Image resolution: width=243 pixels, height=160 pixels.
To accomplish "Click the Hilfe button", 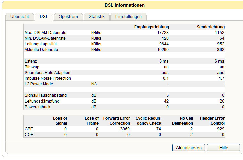I will tap(223, 148).
